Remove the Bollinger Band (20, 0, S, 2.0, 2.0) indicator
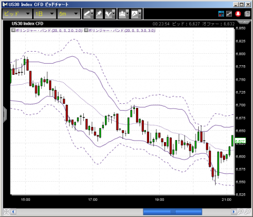Viewport: 253px width, 217px height. coord(13,30)
